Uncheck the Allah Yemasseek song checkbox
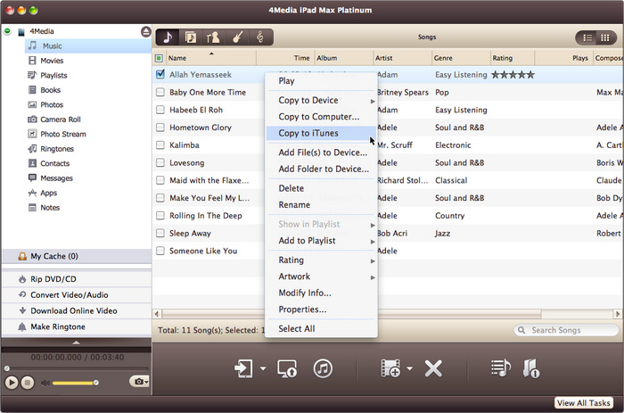The width and height of the screenshot is (624, 413). point(160,75)
